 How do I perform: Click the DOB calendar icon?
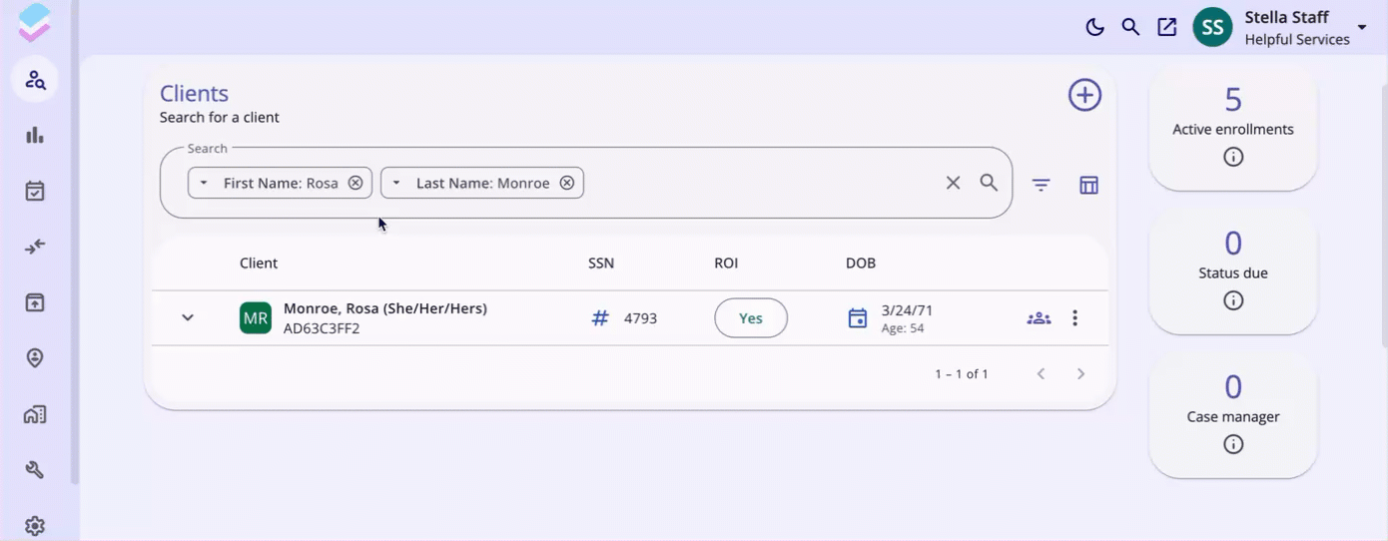[858, 318]
